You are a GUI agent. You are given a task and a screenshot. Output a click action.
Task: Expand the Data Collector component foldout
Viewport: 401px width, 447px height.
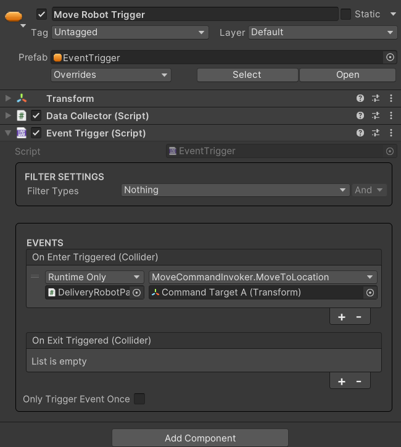point(8,115)
